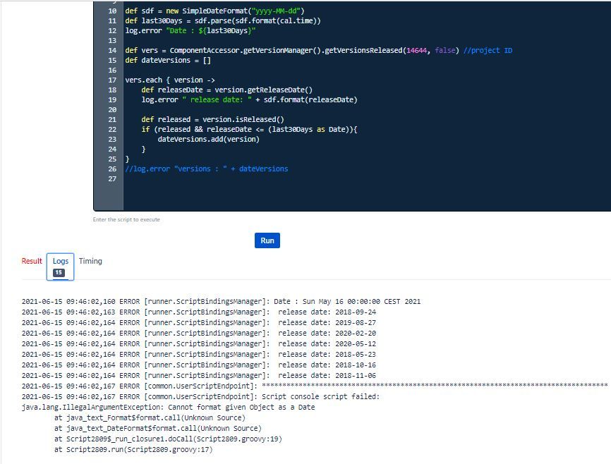Screen dimensions: 611x464
Task: Click log line release date 2018-10-16
Action: click(x=199, y=365)
